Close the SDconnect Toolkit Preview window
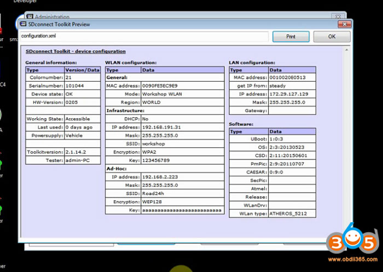 [344, 24]
